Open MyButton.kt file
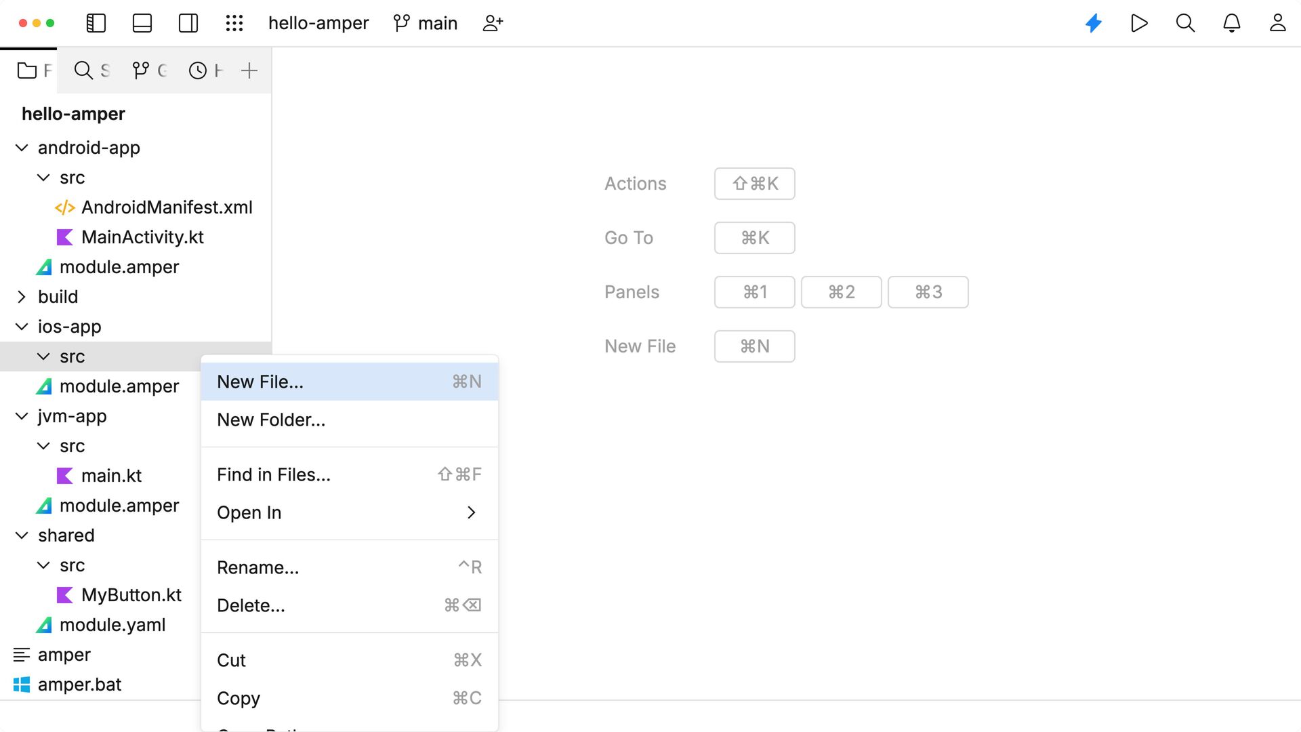This screenshot has height=732, width=1301. 131,595
